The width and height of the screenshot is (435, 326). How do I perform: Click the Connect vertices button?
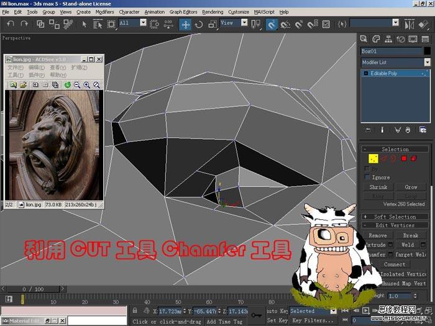pyautogui.click(x=394, y=264)
